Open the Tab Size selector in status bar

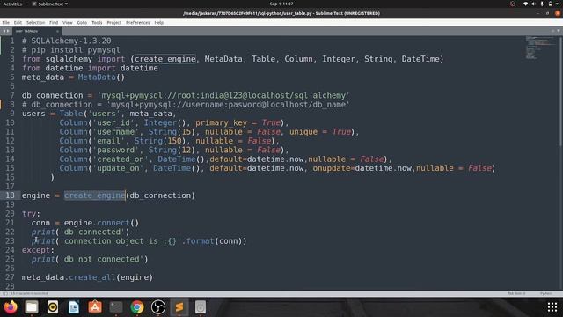click(516, 293)
